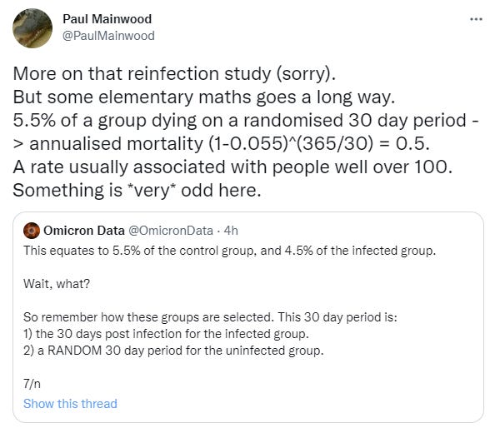Click the '30 days post infection' line

[166, 334]
